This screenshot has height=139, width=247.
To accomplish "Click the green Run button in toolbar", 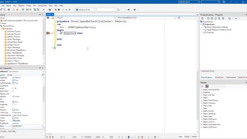I will point(44,10).
